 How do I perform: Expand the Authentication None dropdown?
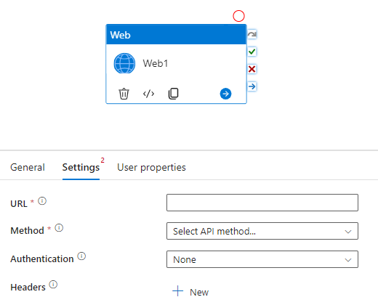pyautogui.click(x=262, y=259)
